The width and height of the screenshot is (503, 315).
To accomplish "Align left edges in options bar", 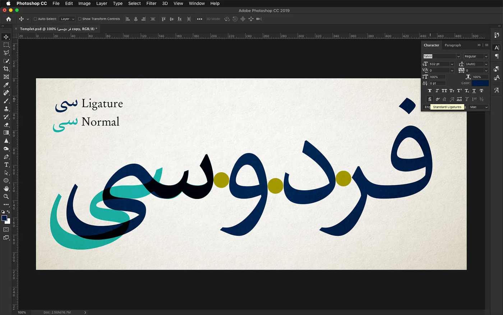I will tap(128, 19).
